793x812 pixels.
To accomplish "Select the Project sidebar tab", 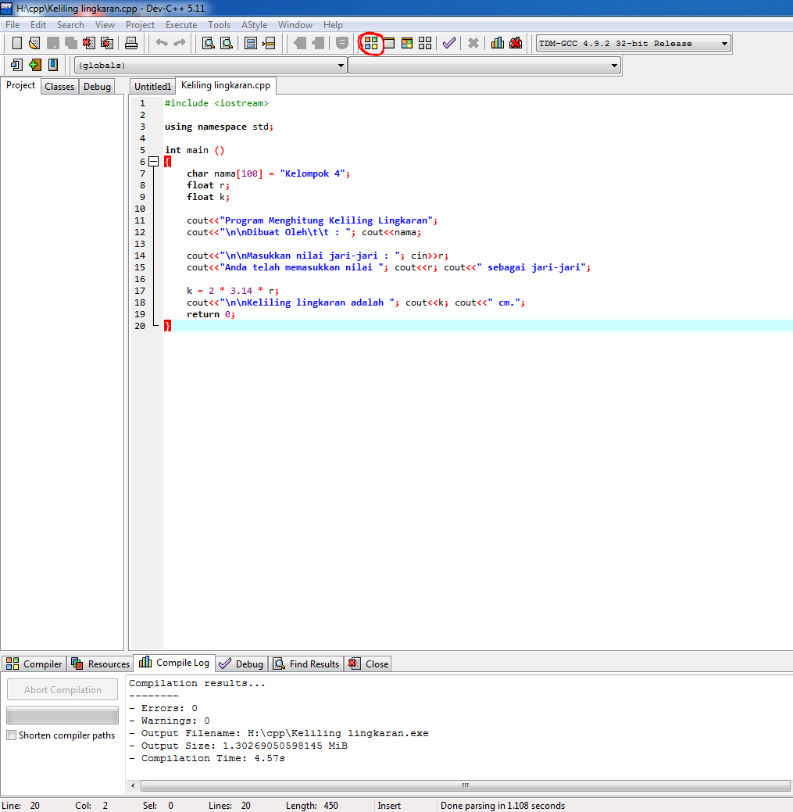I will (21, 85).
